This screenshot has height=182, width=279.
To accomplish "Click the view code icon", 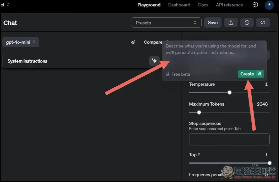I will coord(263,22).
